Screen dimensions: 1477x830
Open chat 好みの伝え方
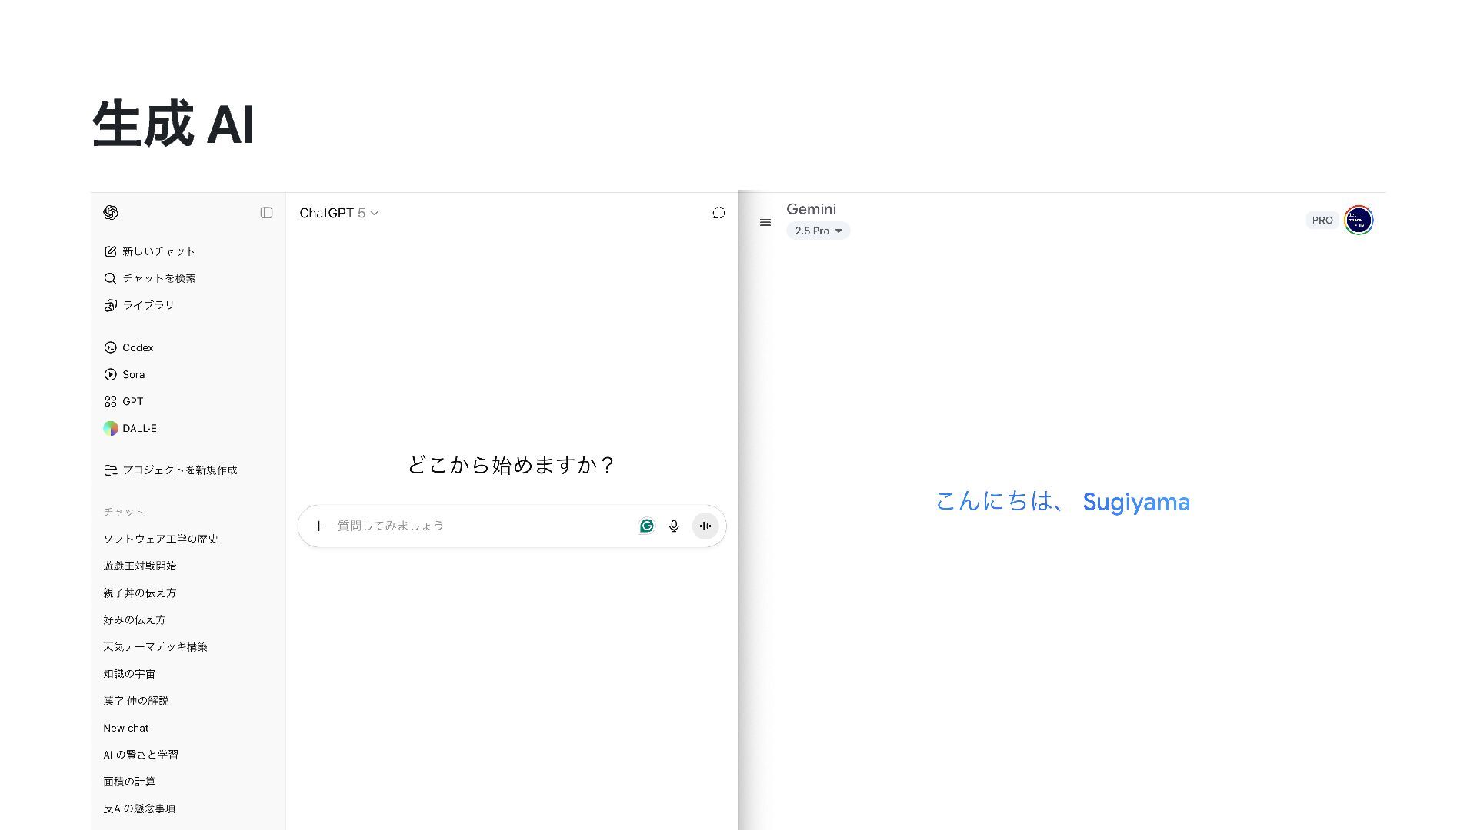(135, 619)
